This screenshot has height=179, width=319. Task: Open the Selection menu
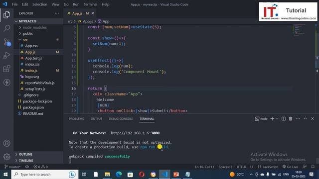[x=40, y=4]
